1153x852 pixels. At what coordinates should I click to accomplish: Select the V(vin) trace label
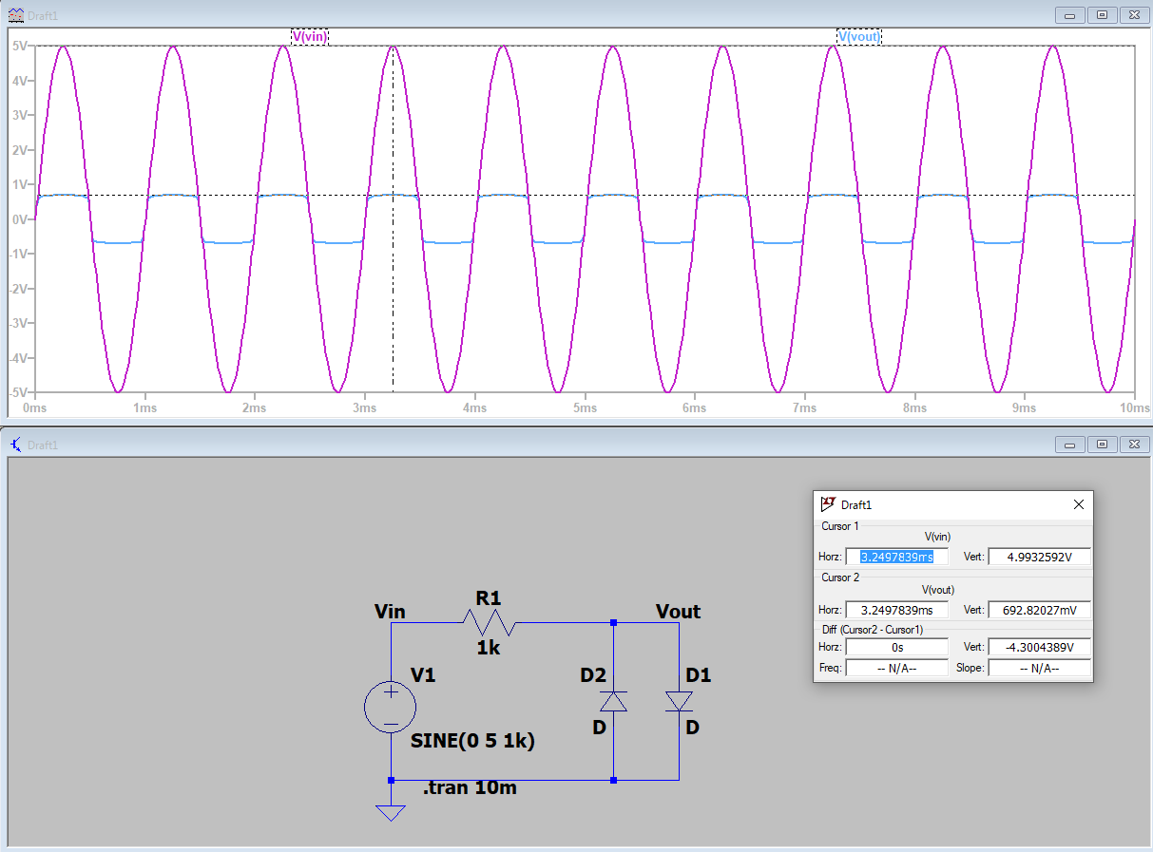[310, 36]
